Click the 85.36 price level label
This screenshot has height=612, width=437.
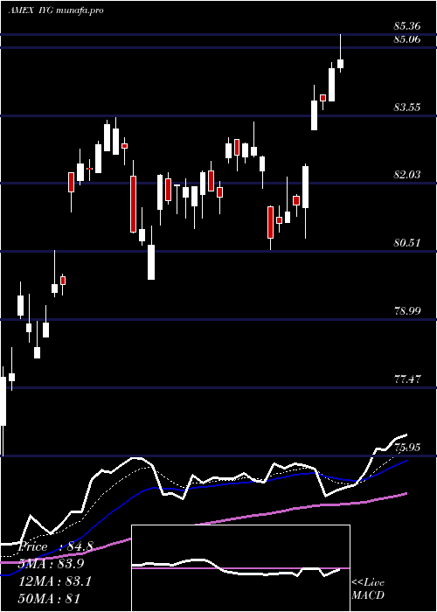point(407,26)
